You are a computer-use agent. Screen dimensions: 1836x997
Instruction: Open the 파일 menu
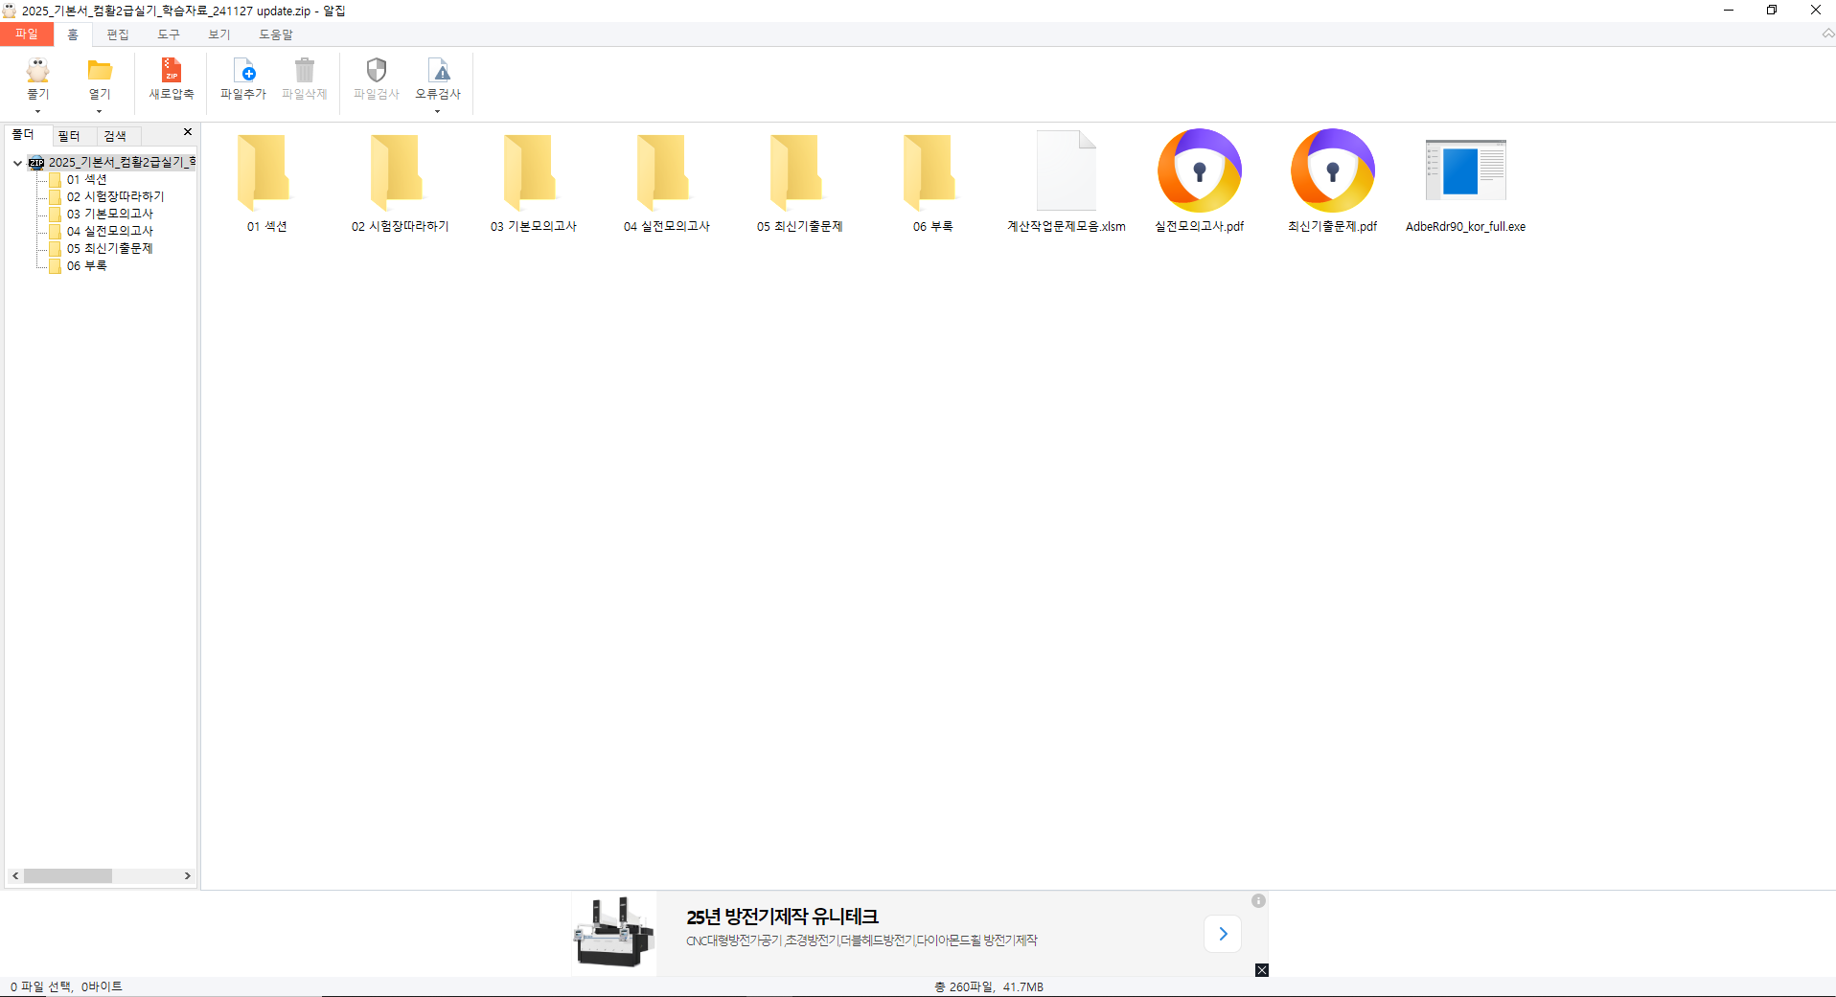27,34
